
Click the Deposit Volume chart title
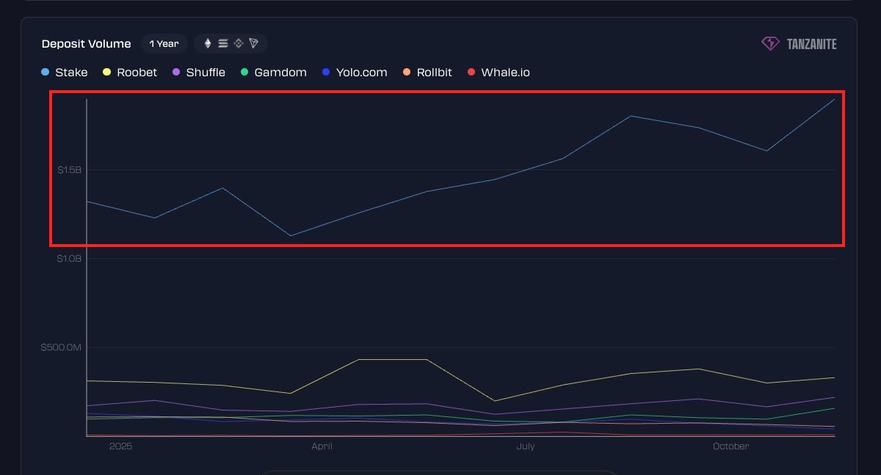(87, 44)
